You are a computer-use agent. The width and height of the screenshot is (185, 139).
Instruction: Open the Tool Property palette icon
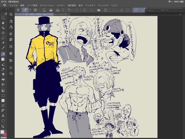11,27
